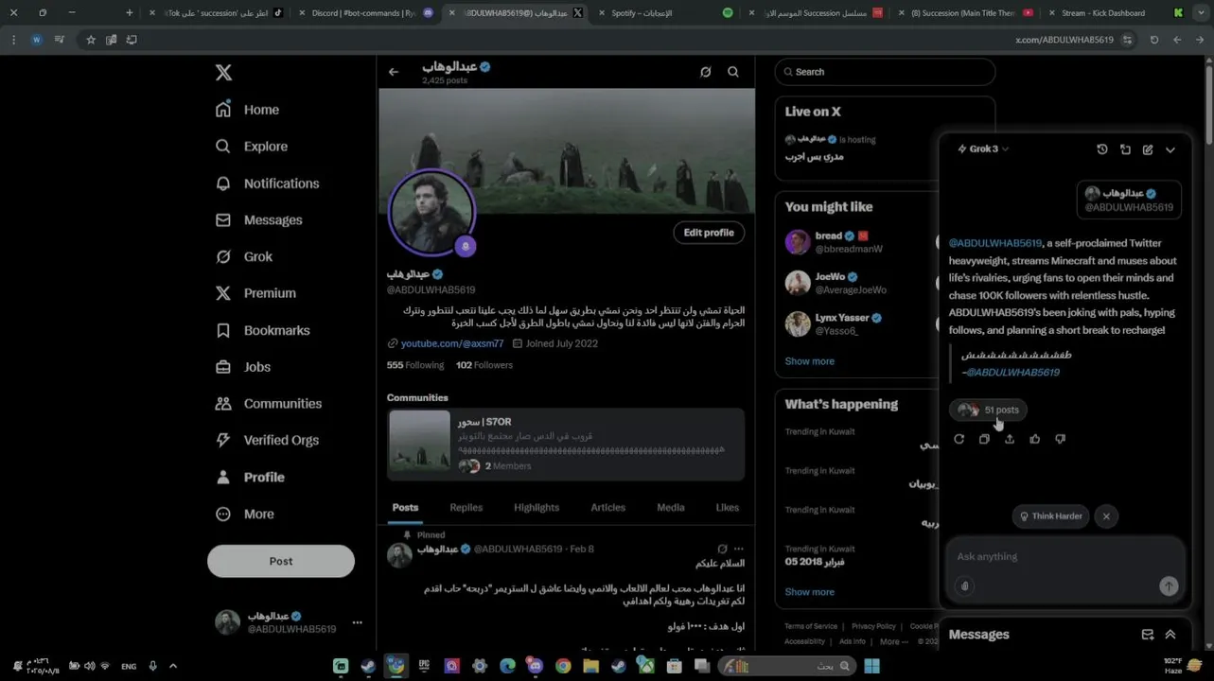Click Grok profile summary icon in header

click(x=705, y=72)
